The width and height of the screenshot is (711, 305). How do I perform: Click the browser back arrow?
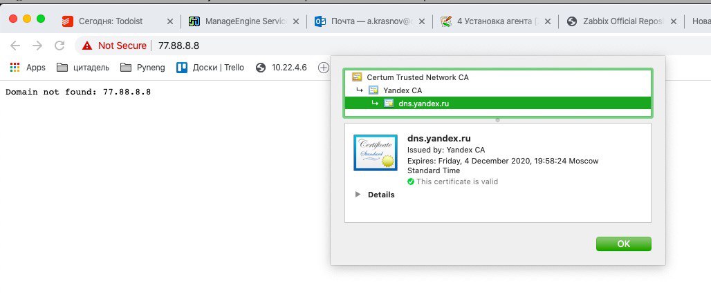(15, 46)
